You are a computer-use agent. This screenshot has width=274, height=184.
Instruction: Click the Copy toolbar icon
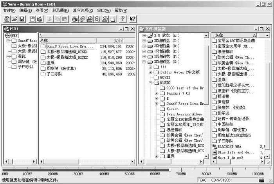coord(57,19)
